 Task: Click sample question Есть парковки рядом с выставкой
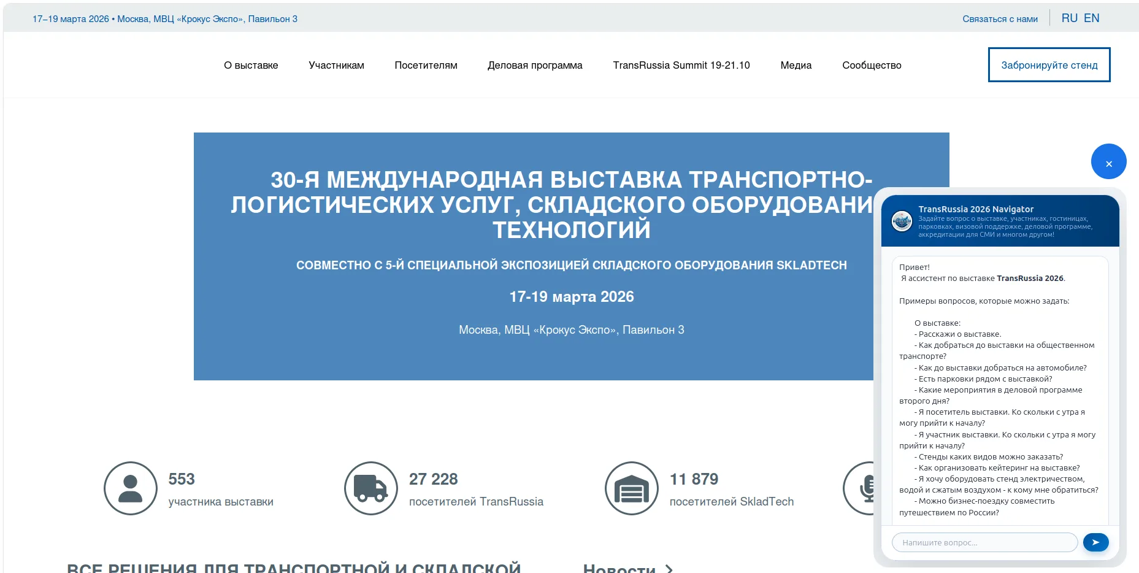983,379
